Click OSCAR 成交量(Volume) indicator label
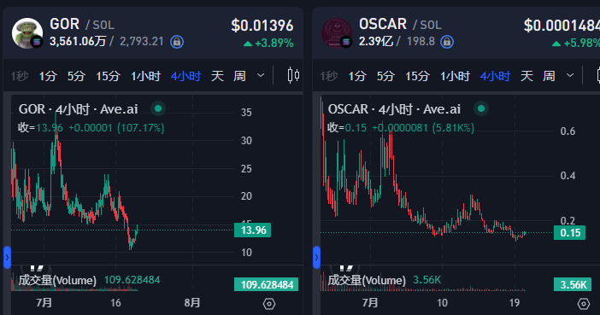600x315 pixels. tap(367, 280)
